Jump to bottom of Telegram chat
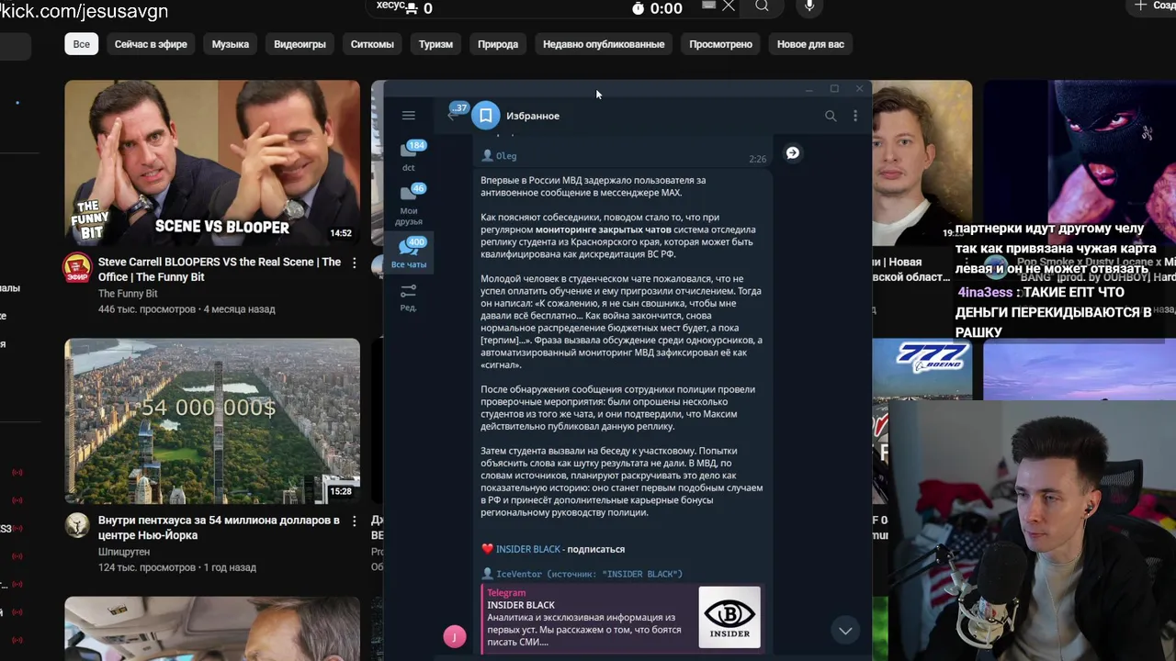Image resolution: width=1176 pixels, height=661 pixels. pyautogui.click(x=845, y=630)
